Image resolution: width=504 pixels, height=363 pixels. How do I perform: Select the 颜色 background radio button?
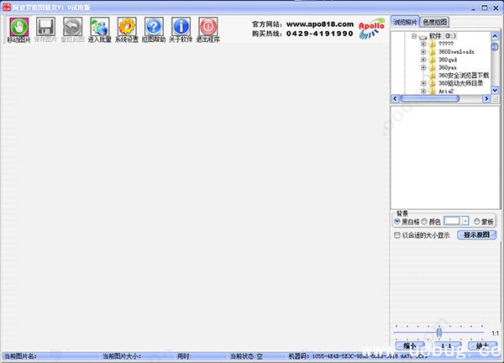click(x=425, y=221)
